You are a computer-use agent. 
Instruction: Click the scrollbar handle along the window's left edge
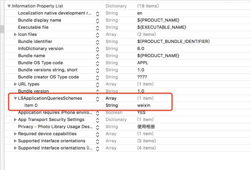click(2, 29)
